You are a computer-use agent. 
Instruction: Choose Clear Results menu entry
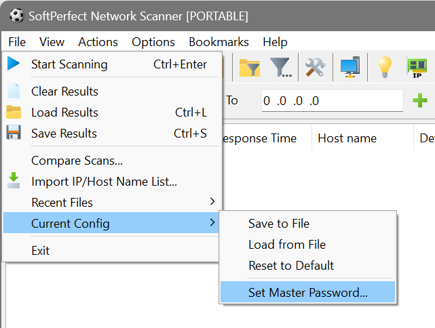tap(113, 91)
